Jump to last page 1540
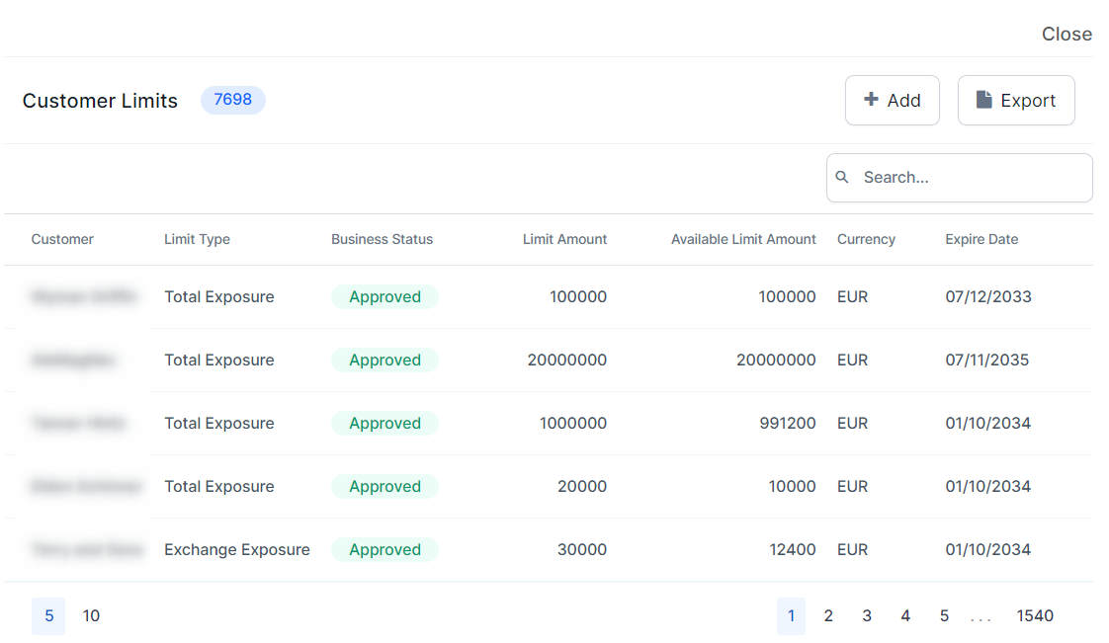The height and width of the screenshot is (643, 1109). (x=1035, y=615)
